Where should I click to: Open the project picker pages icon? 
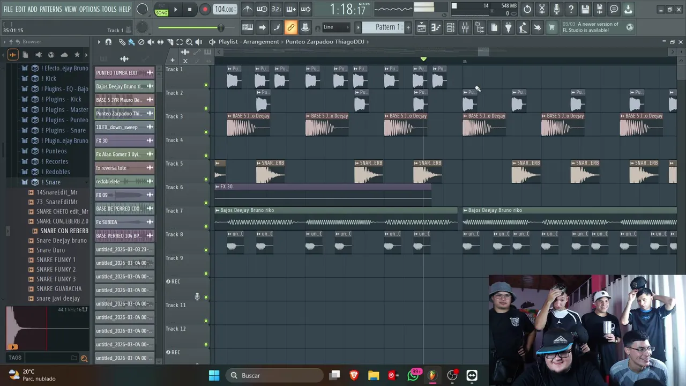pyautogui.click(x=494, y=27)
